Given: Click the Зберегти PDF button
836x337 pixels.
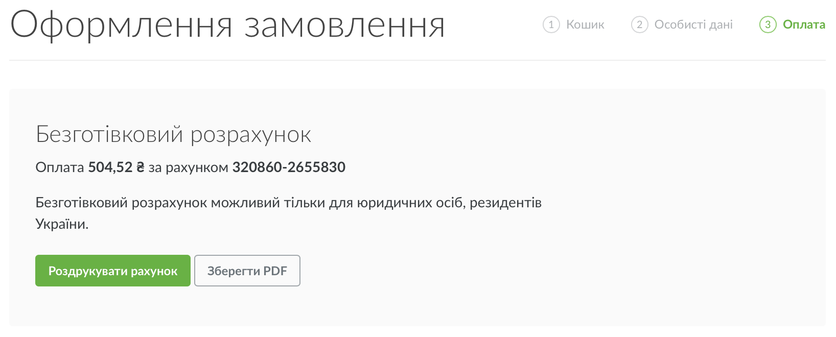Looking at the screenshot, I should (247, 271).
